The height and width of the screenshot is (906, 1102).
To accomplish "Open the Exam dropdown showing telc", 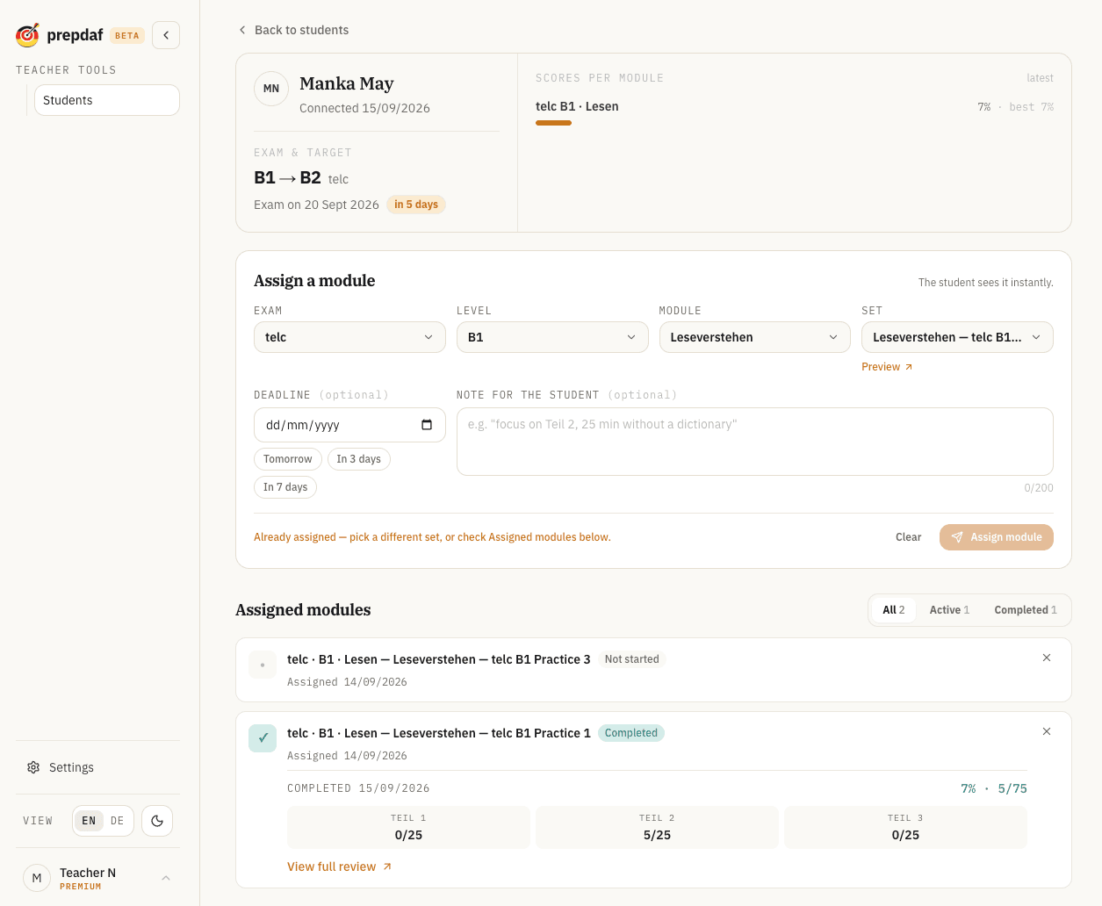I will 349,337.
